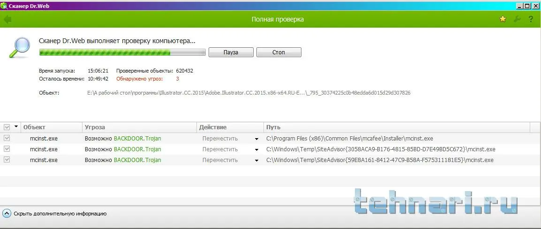
Task: Open settings via the wrench icon
Action: coord(517,19)
